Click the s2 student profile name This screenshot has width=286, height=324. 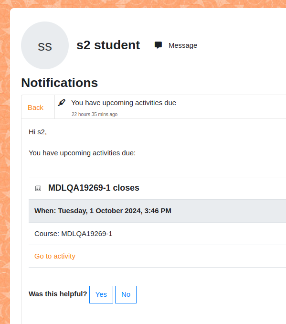pyautogui.click(x=108, y=45)
